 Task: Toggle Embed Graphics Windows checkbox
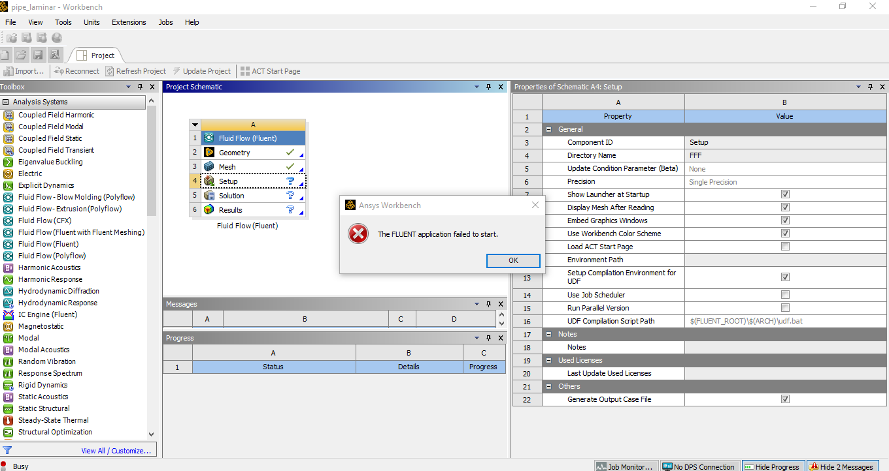pos(785,220)
